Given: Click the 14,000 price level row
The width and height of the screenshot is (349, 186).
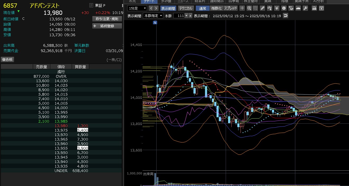Looking at the screenshot, I should click(61, 108).
